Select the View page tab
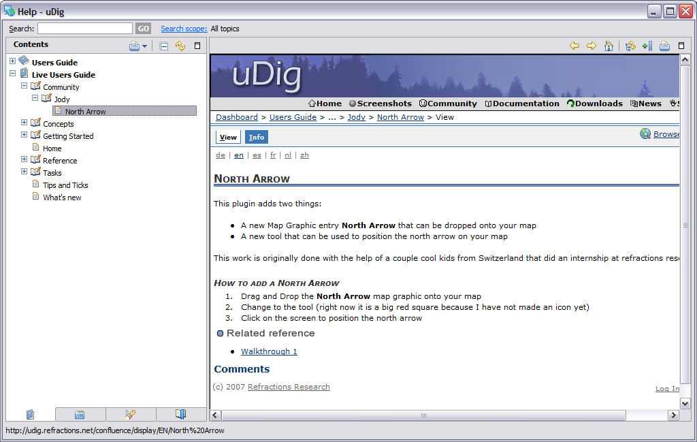697x442 pixels. 228,137
